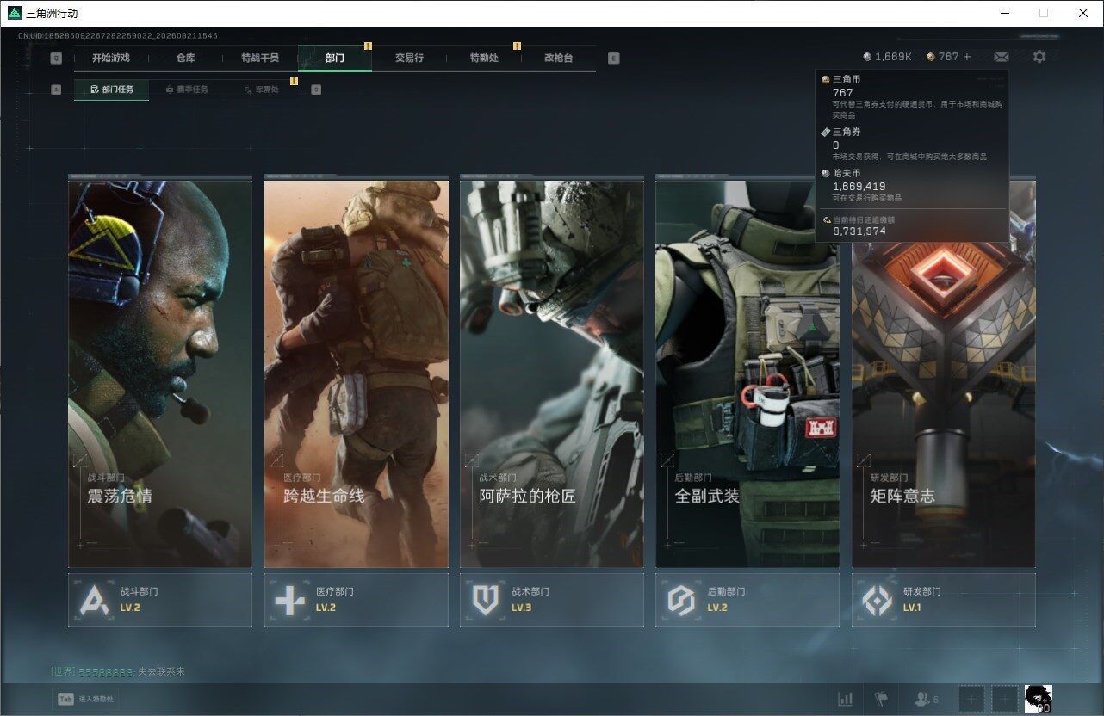The height and width of the screenshot is (716, 1104).
Task: Click the Q key hint left of tabs
Action: tap(56, 59)
